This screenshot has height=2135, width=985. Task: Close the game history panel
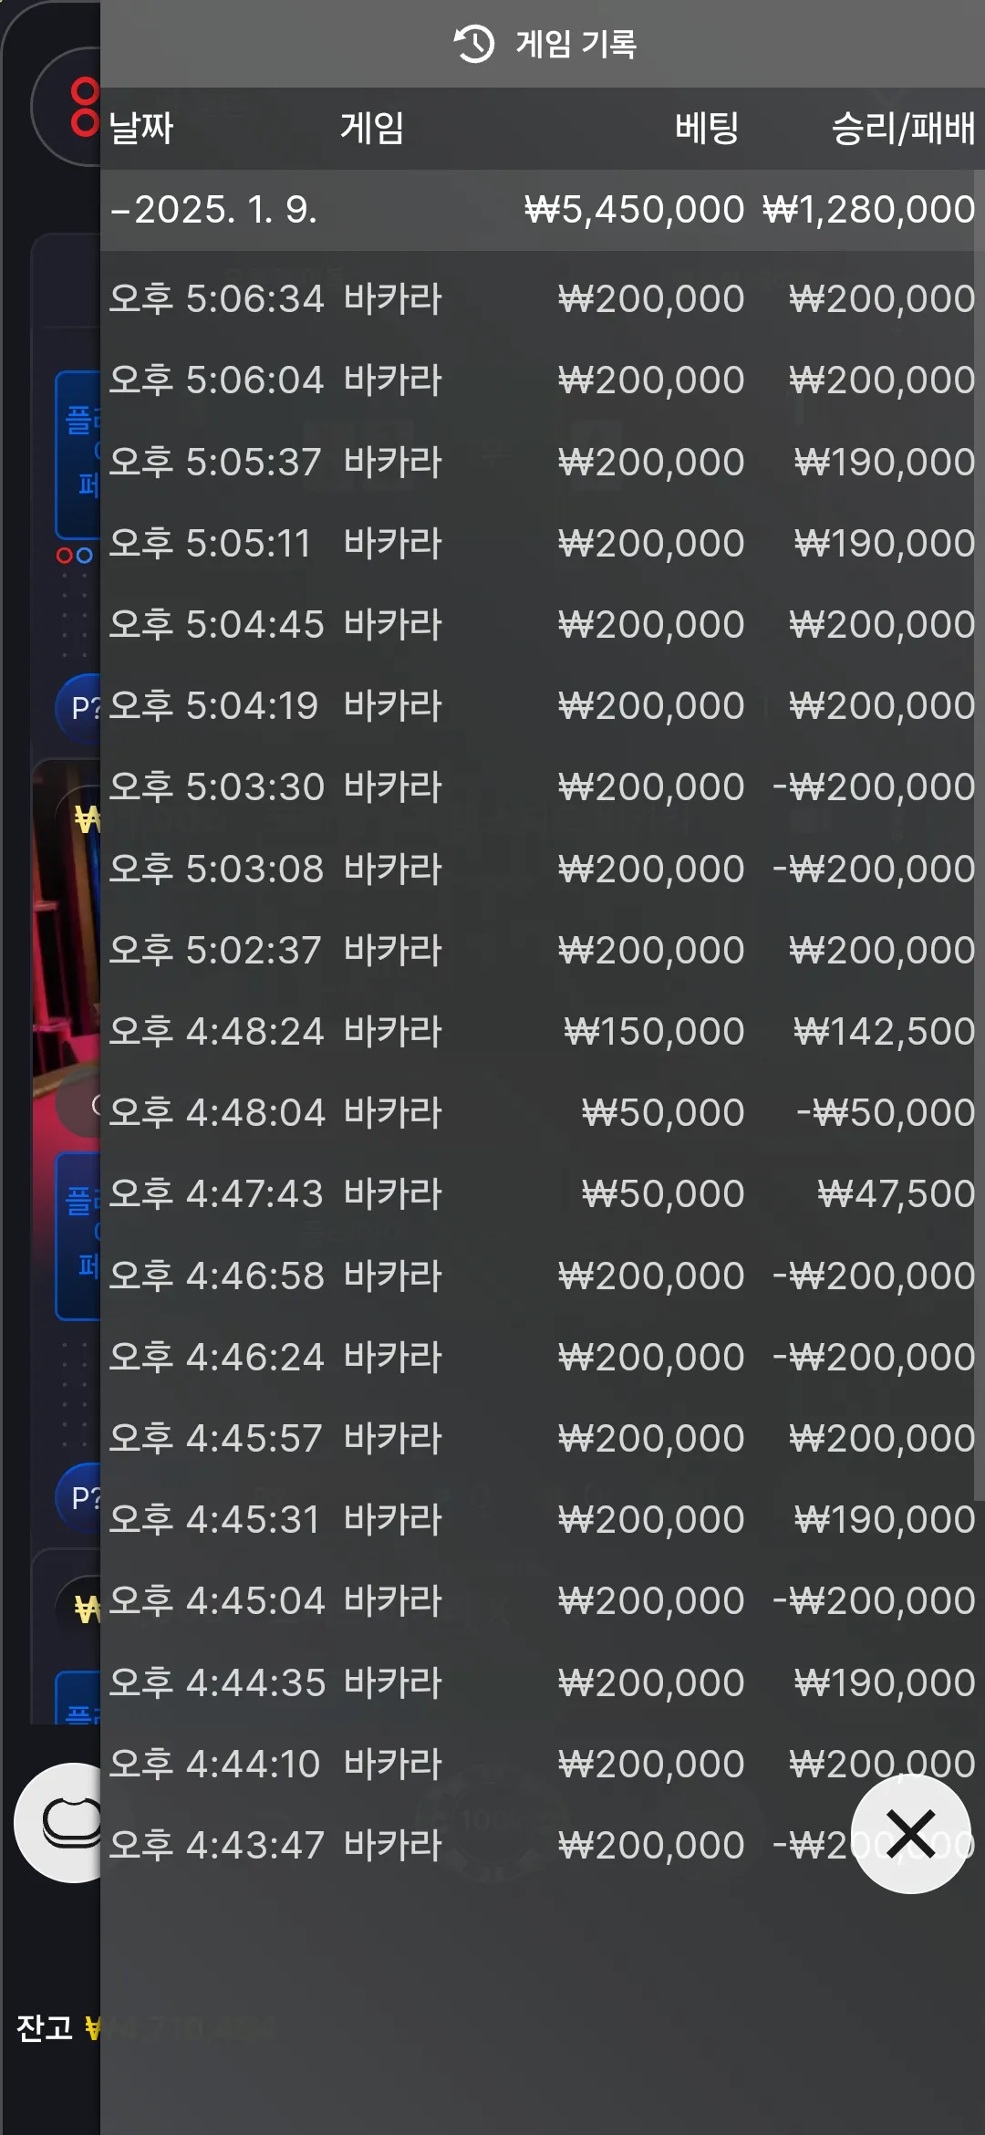coord(911,1833)
